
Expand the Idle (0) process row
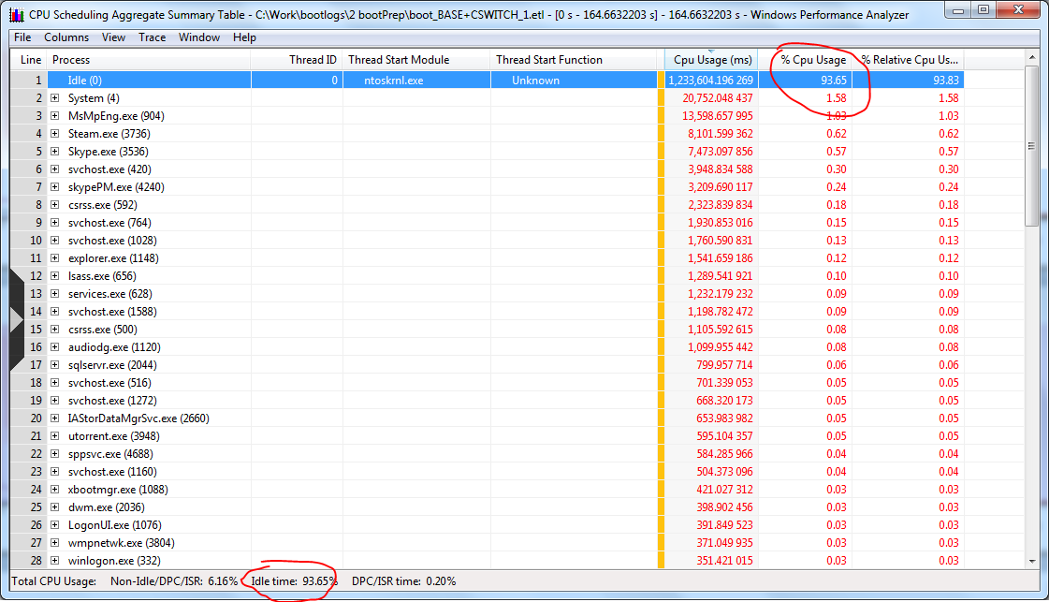[55, 81]
